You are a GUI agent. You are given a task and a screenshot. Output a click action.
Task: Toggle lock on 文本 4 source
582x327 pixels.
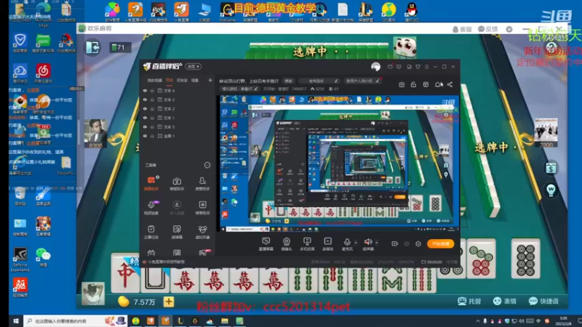(152, 90)
